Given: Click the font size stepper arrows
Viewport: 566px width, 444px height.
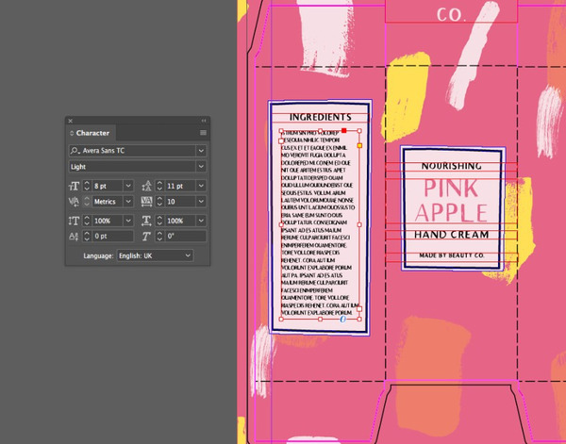Looking at the screenshot, I should coord(88,186).
